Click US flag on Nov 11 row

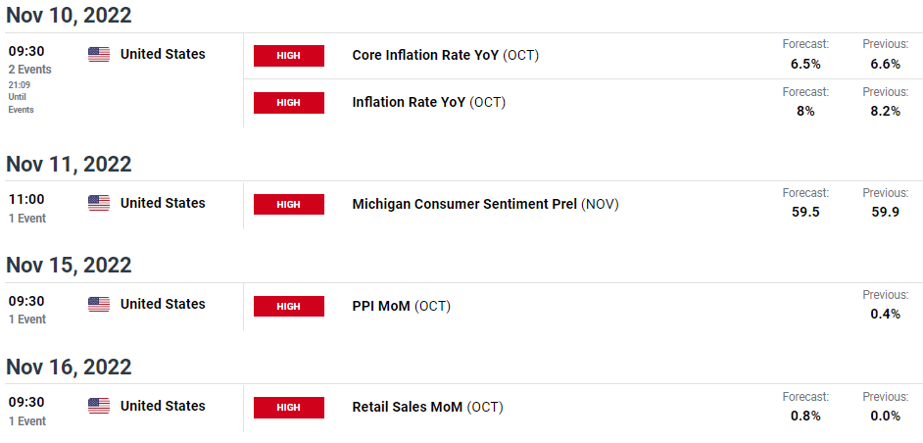(99, 203)
